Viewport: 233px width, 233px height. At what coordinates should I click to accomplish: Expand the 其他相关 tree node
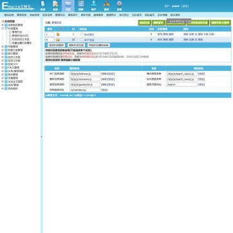pos(3,89)
